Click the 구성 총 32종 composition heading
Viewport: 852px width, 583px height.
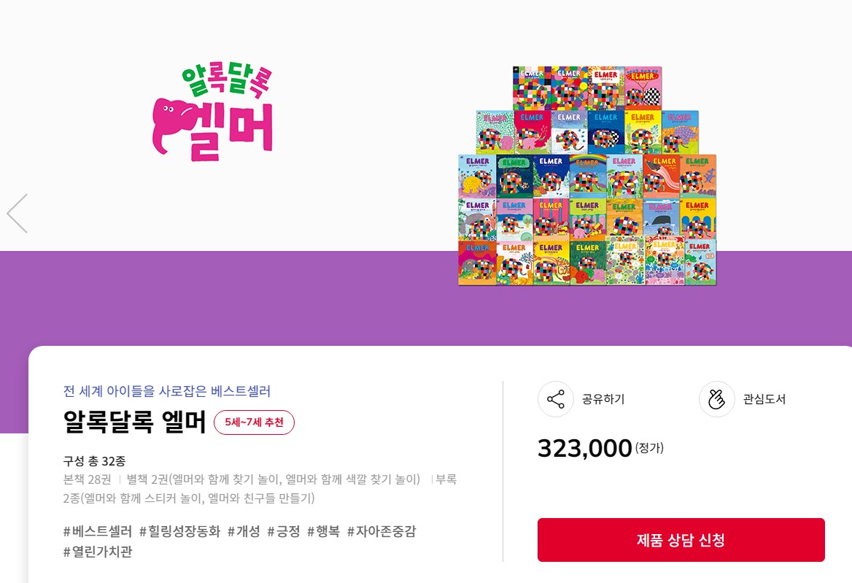point(95,461)
